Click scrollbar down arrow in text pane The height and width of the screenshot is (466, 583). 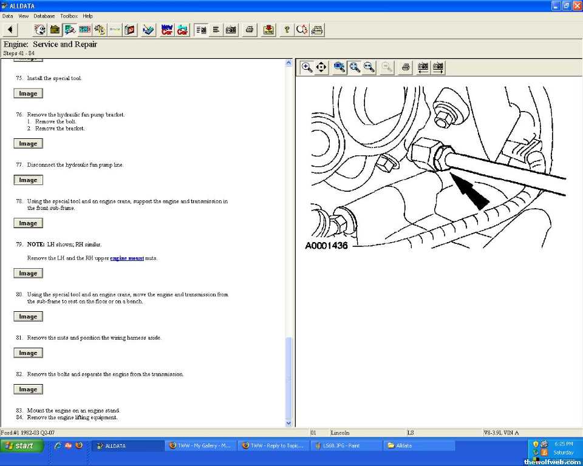click(288, 423)
